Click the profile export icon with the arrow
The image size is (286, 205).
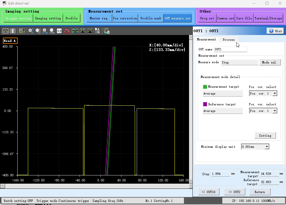click(x=107, y=31)
